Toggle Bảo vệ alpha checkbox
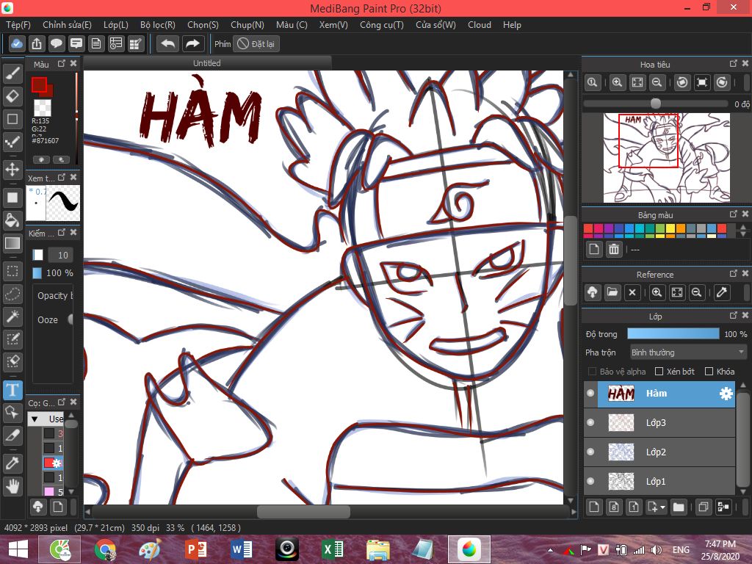The width and height of the screenshot is (752, 564). click(x=593, y=371)
